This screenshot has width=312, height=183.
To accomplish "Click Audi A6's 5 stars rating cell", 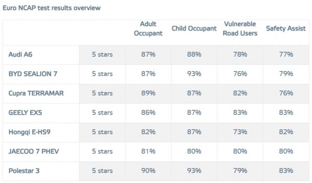I will [102, 54].
